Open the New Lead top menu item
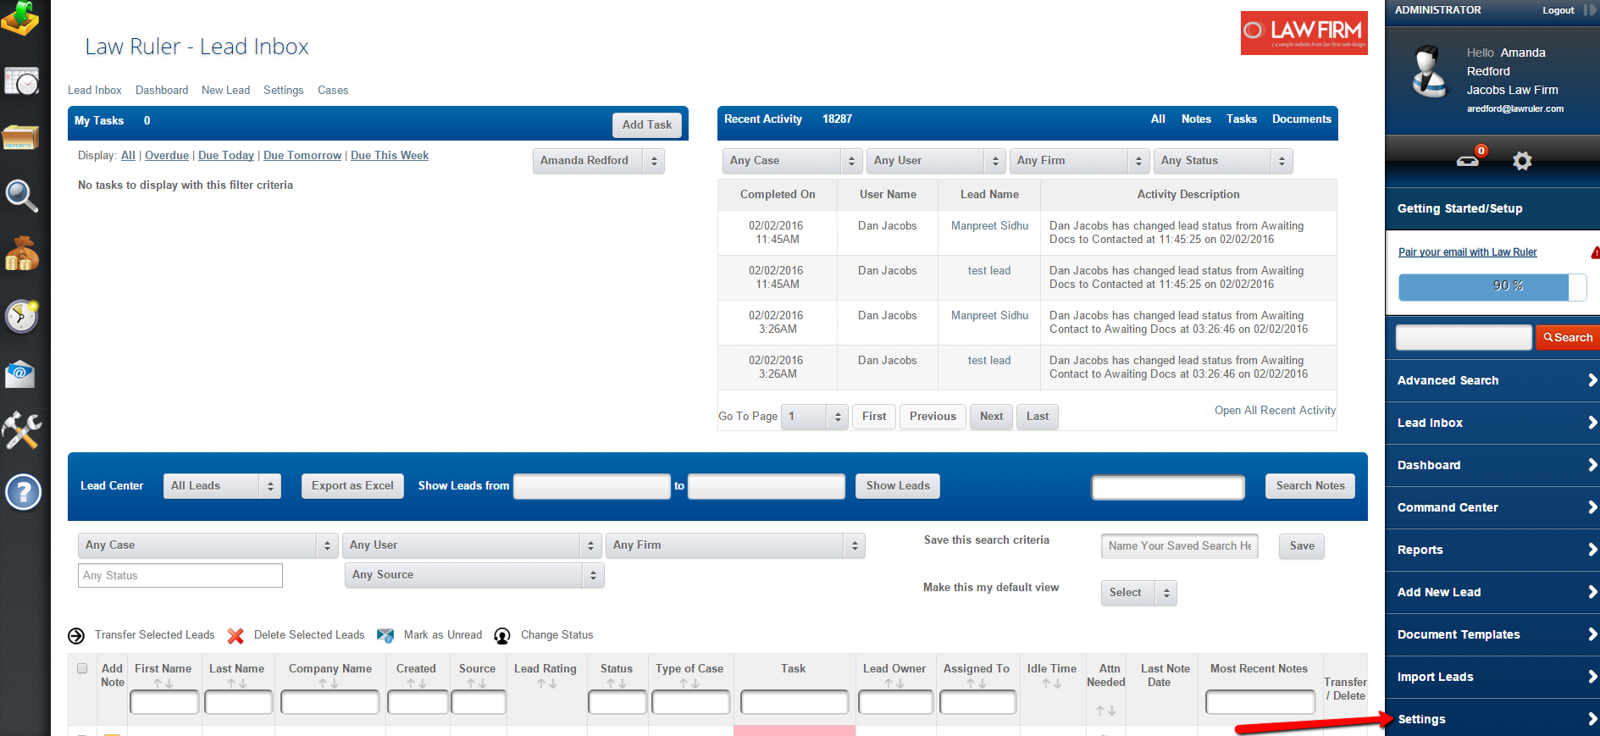1600x736 pixels. pos(225,90)
